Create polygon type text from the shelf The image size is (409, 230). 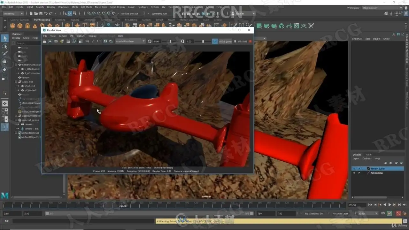[x=85, y=26]
